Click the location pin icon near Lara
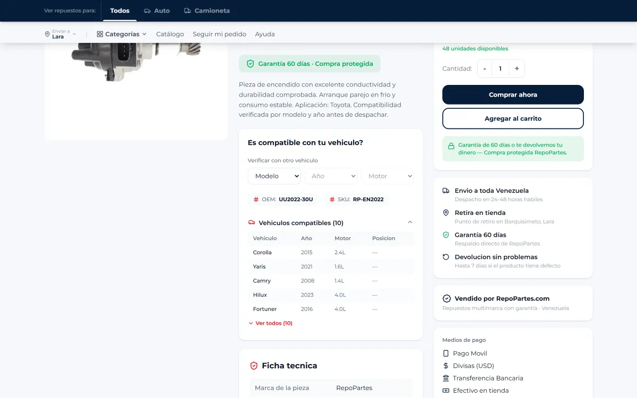The height and width of the screenshot is (398, 637). 47,34
